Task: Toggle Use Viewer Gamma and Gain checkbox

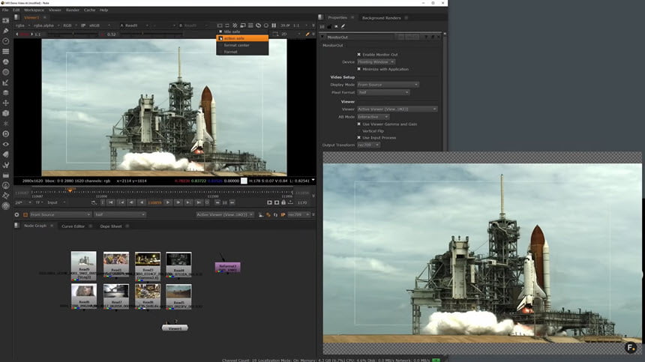Action: coord(358,124)
